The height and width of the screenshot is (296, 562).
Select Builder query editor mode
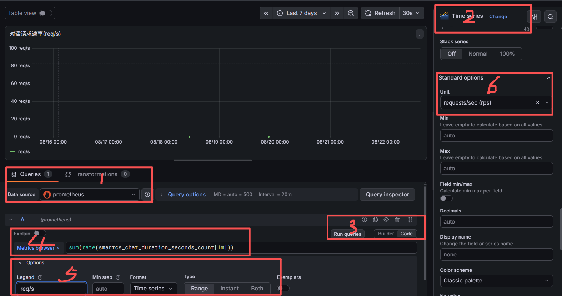(386, 234)
